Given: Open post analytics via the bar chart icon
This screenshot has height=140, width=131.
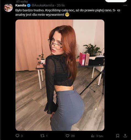Looking at the screenshot, I should click(93, 136).
